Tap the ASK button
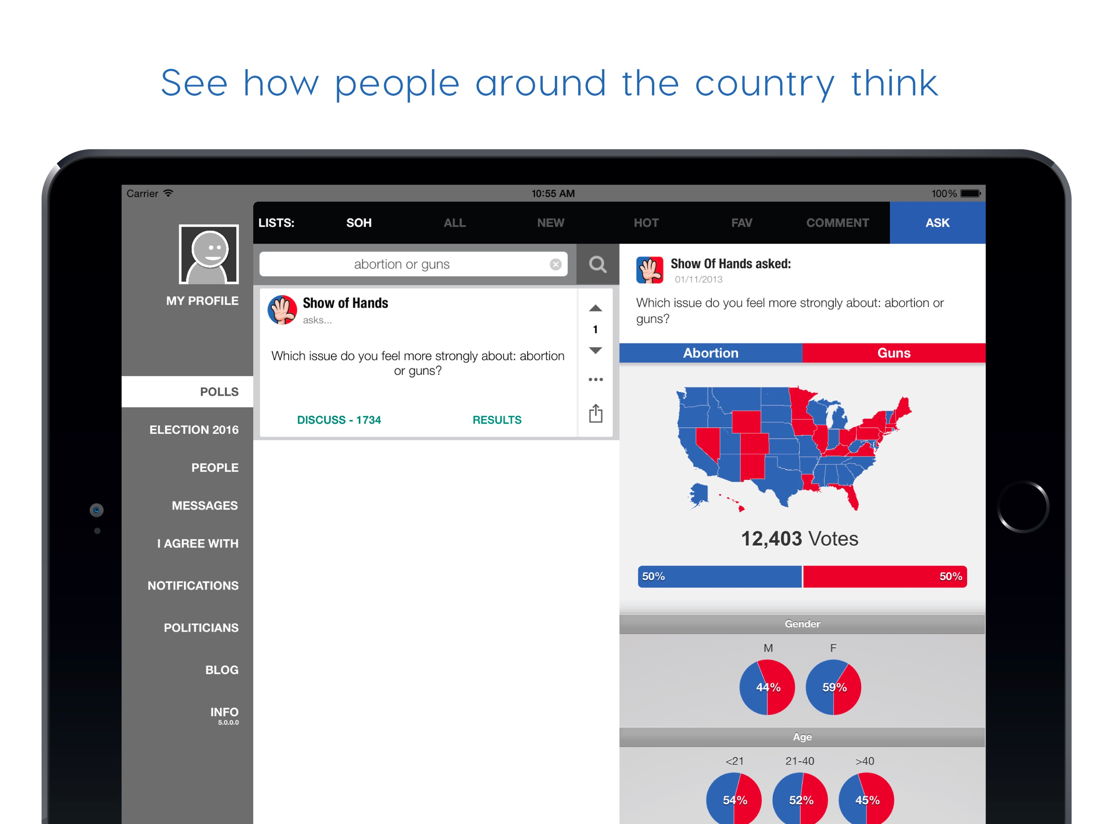1100x824 pixels. click(x=937, y=222)
